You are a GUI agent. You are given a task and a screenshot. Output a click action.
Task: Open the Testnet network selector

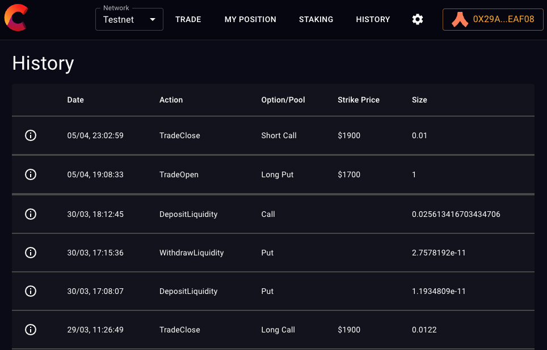[x=122, y=20]
